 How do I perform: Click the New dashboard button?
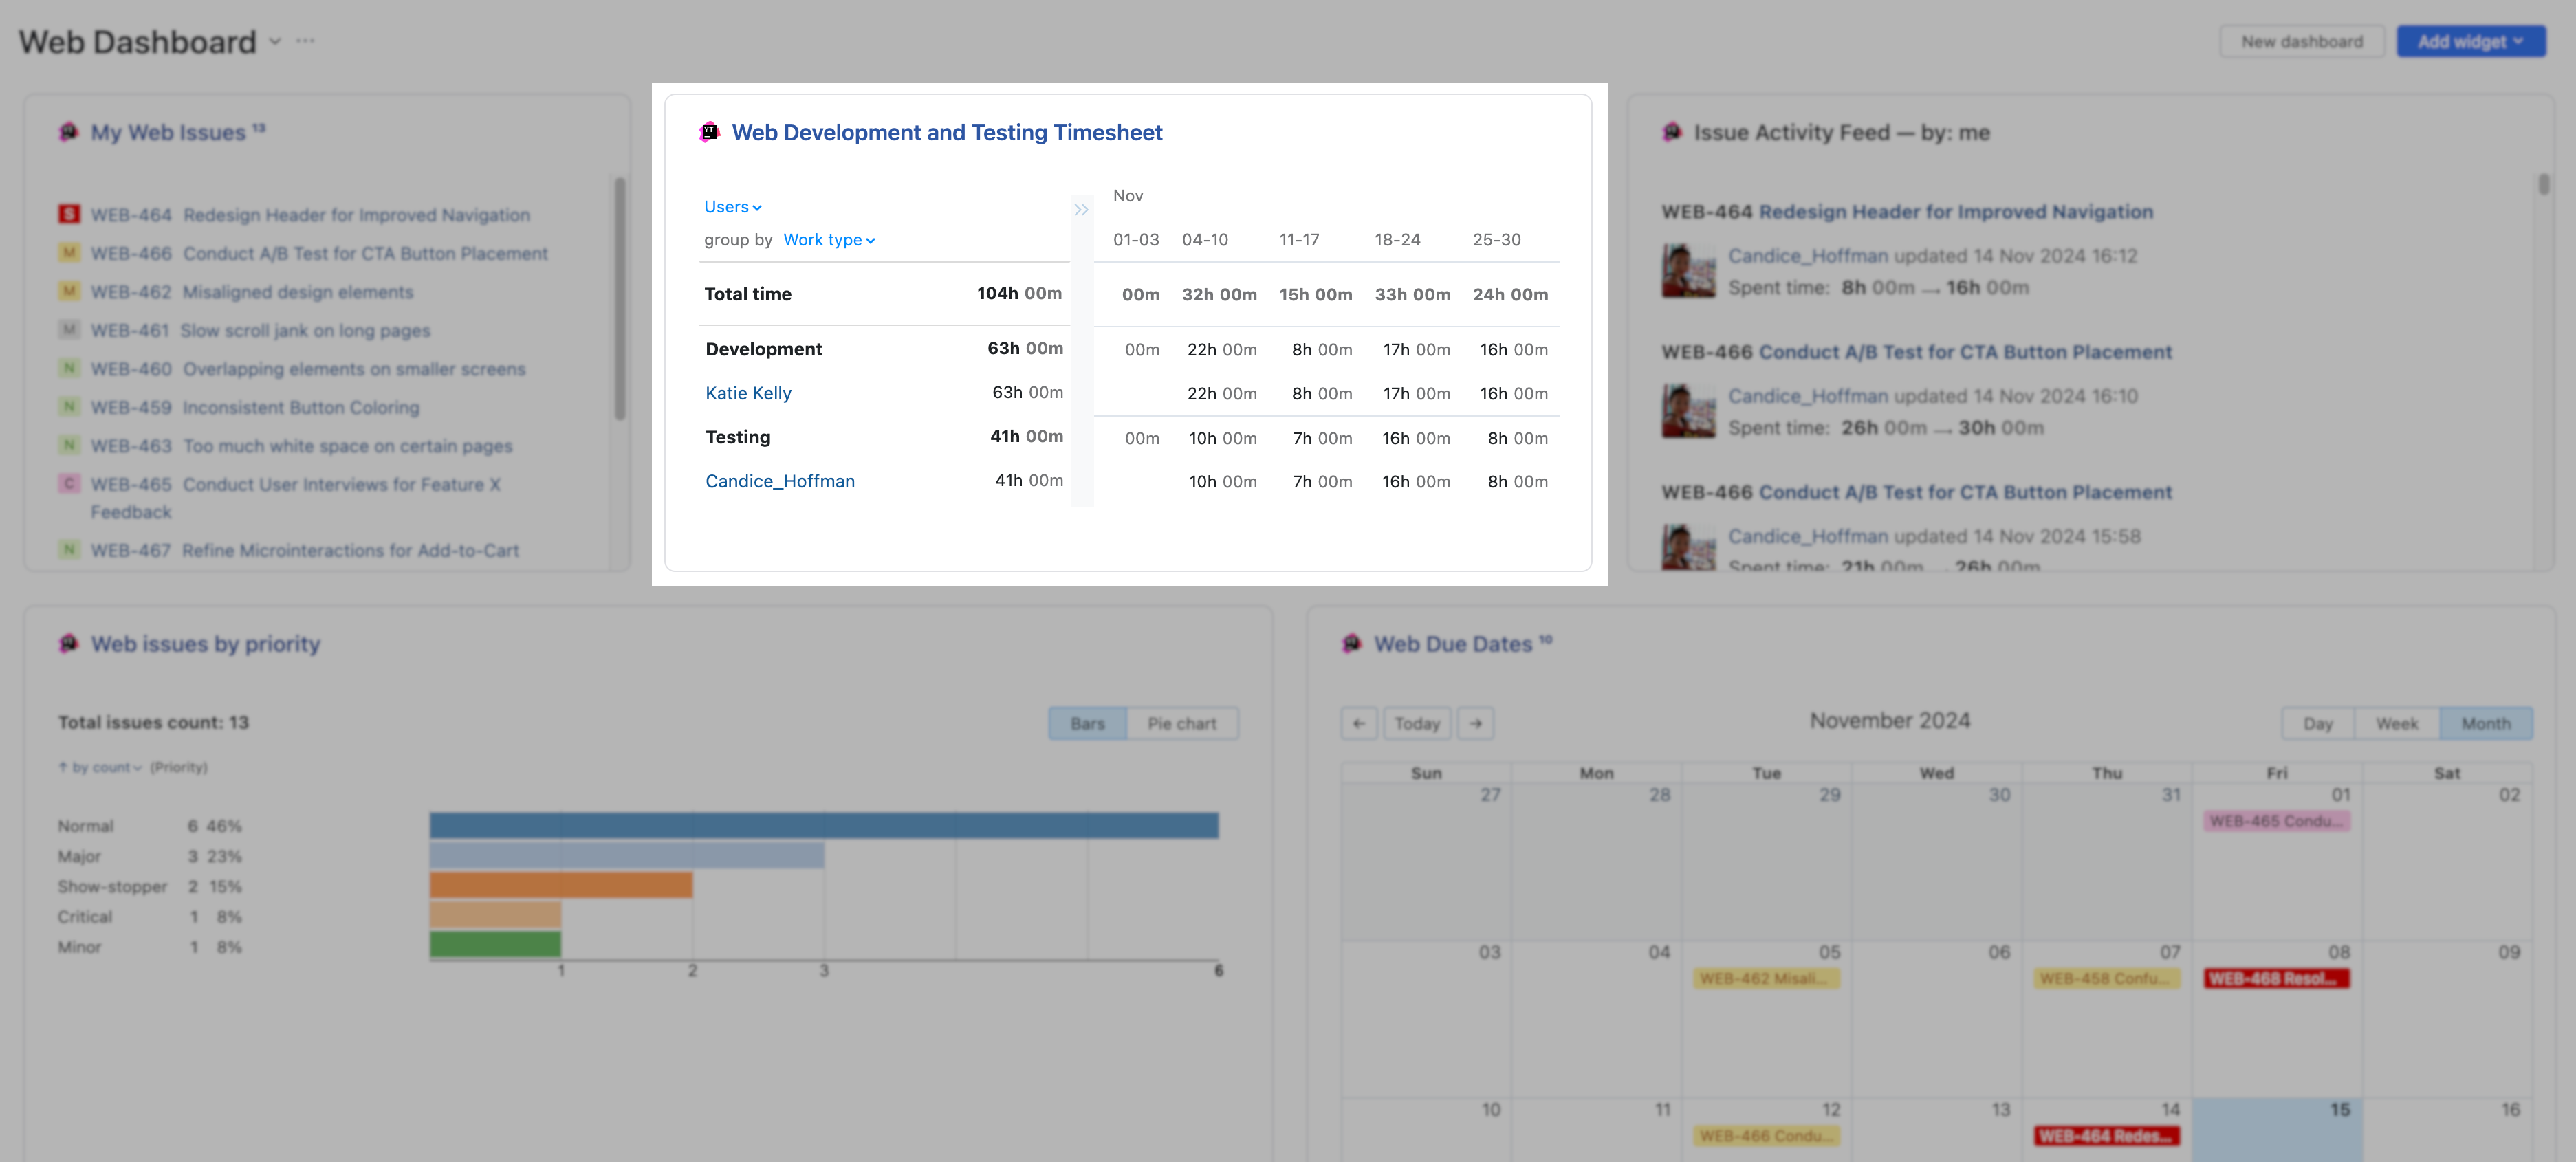click(2302, 41)
